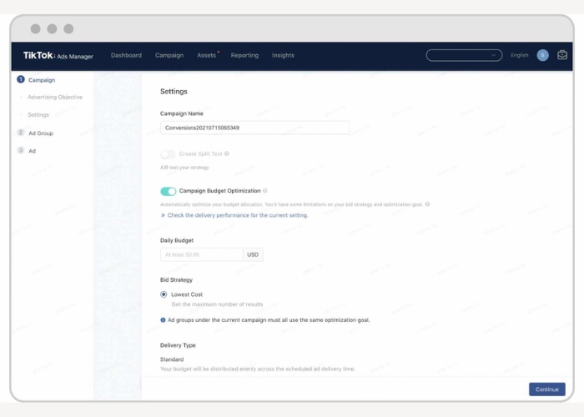Screen dimensions: 584x417
Task: Click help icon beside Create Split Test
Action: 227,154
